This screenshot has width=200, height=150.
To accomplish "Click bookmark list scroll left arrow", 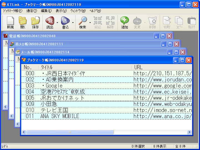I will (x=24, y=132).
